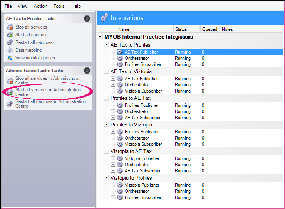Image resolution: width=285 pixels, height=209 pixels.
Task: Collapse the Viztopia to Profiles group
Action: coord(107,178)
